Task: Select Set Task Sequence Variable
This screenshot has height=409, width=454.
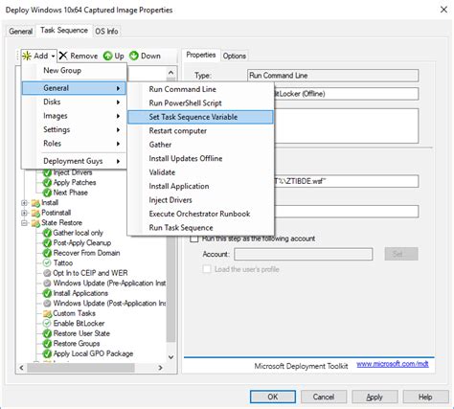Action: [x=200, y=117]
